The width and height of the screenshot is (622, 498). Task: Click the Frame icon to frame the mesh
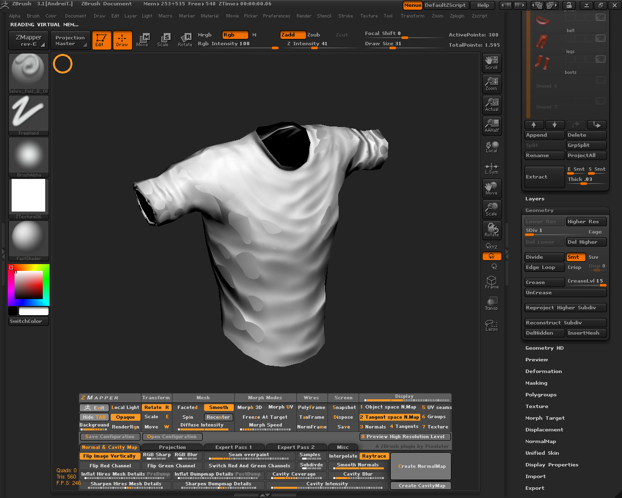(x=491, y=282)
